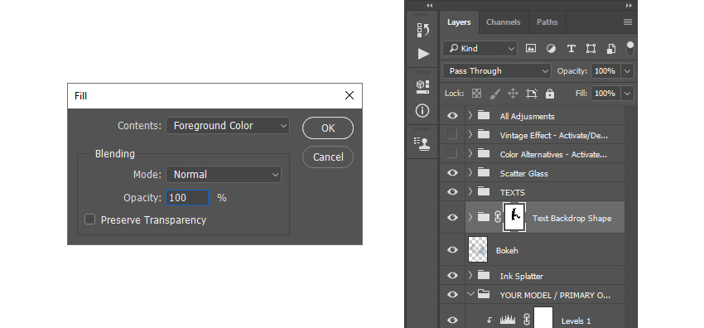704x328 pixels.
Task: Select the Text Backdrop Shape mask thumbnail
Action: pos(515,216)
